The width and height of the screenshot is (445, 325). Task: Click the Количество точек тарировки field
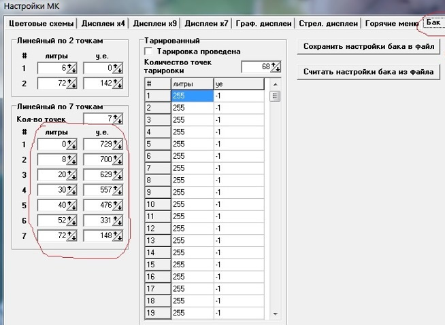pyautogui.click(x=256, y=66)
